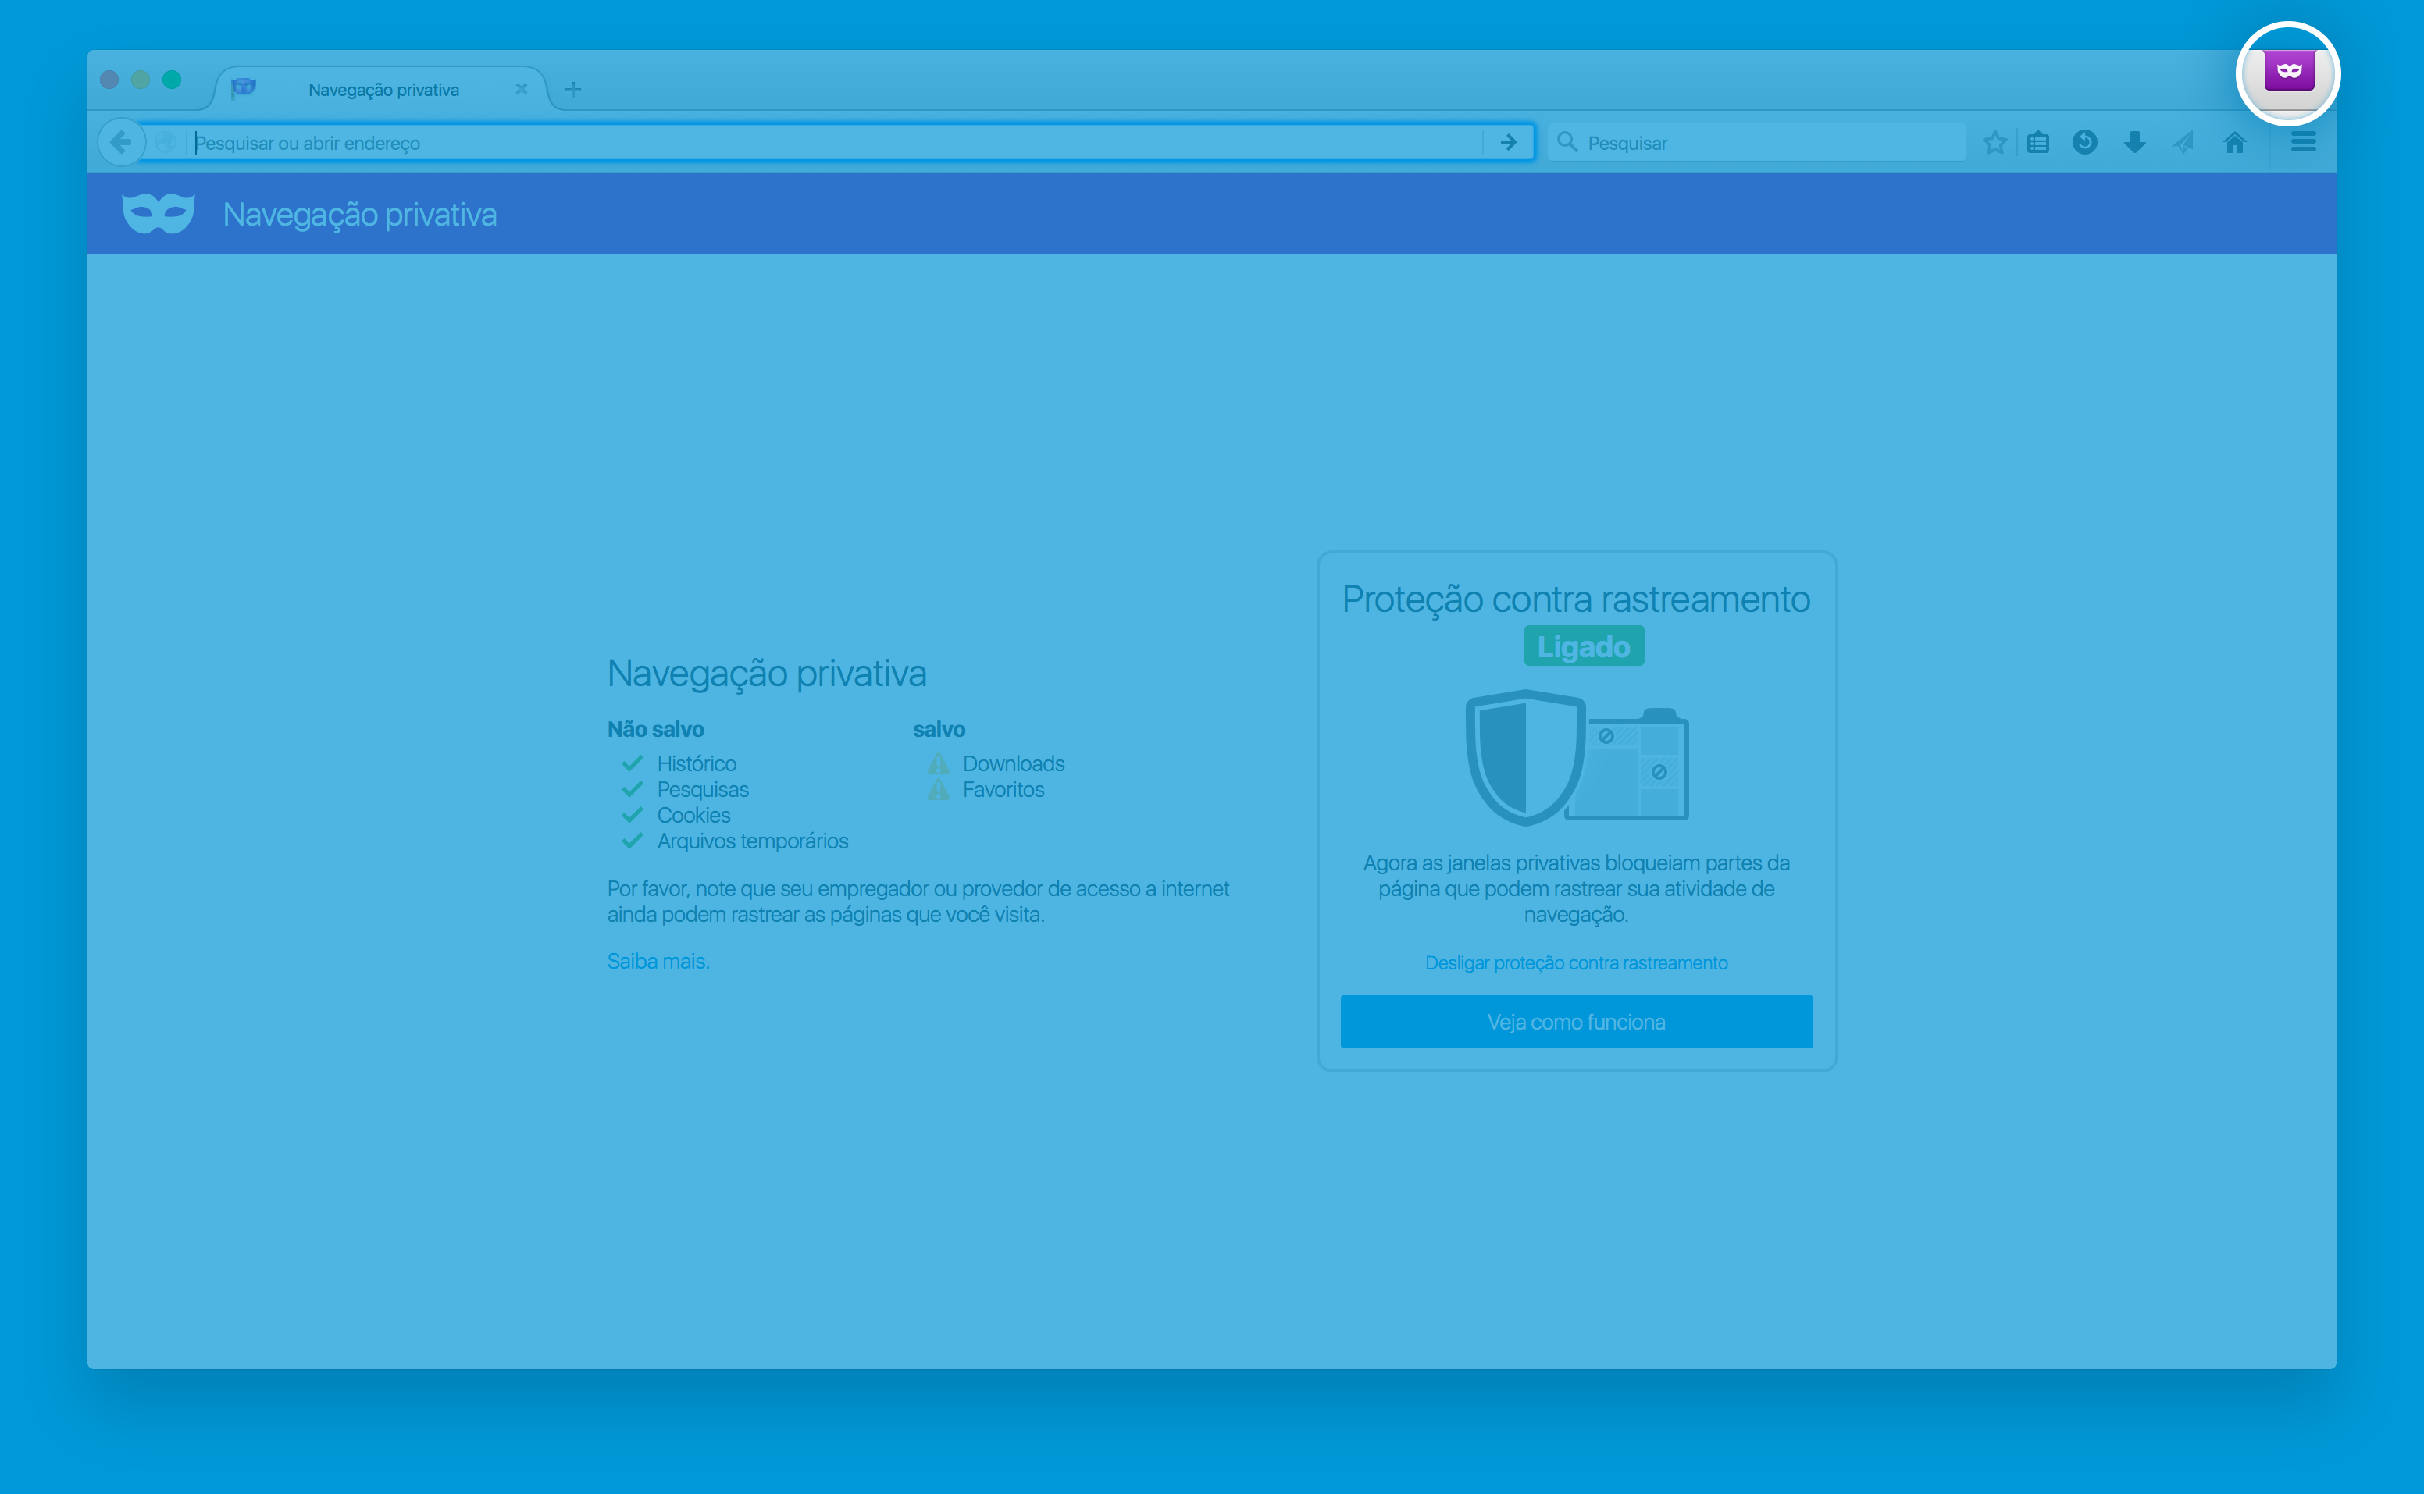Go back with the back arrow button

tap(122, 142)
